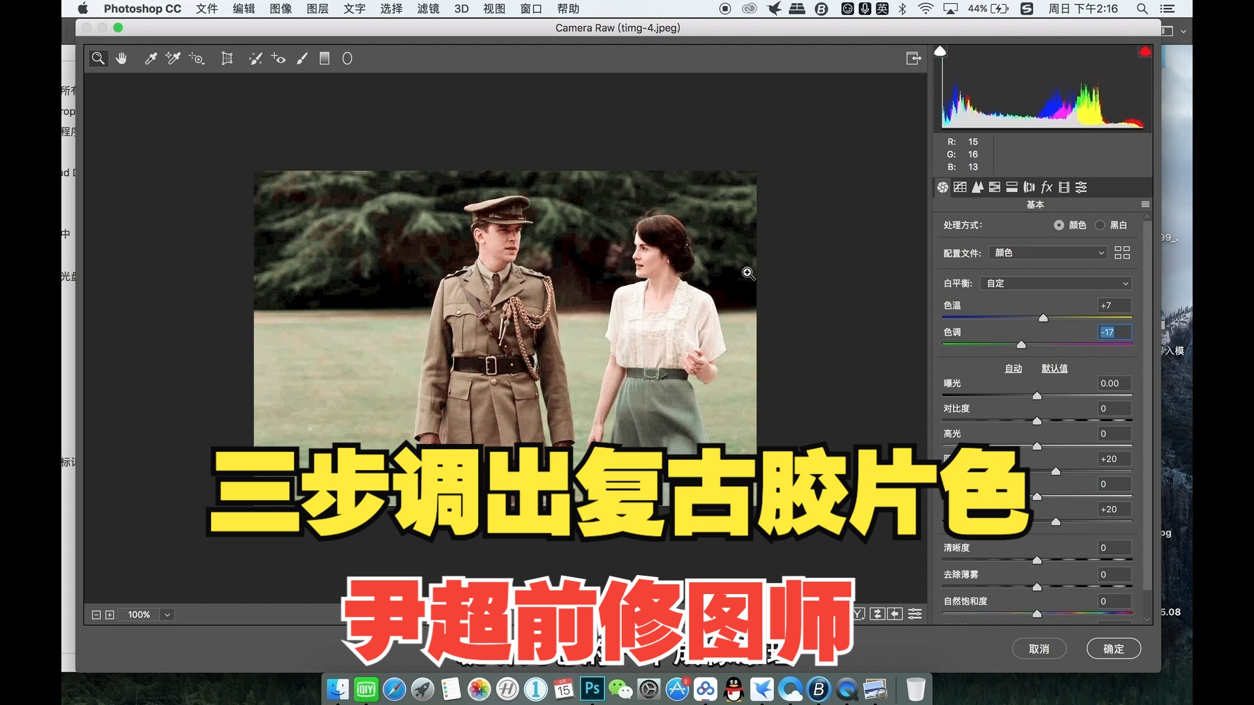
Task: Select the Radial Filter tool
Action: point(347,59)
